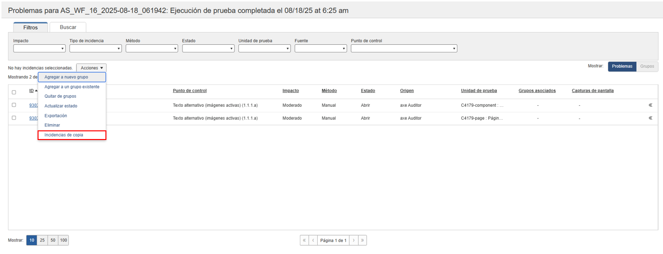663x254 pixels.
Task: Switch to the Buscar tab
Action: (x=68, y=27)
